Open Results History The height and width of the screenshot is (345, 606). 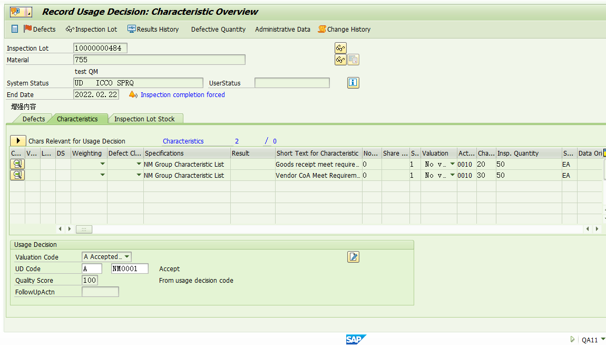[153, 29]
